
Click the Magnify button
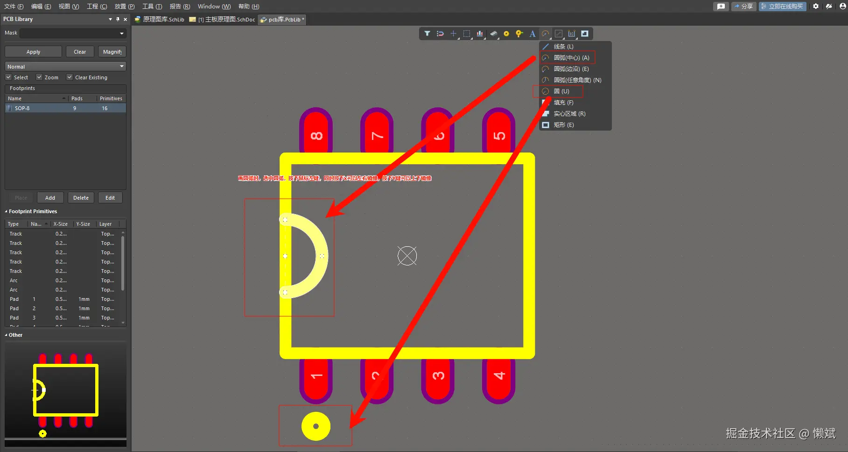tap(112, 52)
